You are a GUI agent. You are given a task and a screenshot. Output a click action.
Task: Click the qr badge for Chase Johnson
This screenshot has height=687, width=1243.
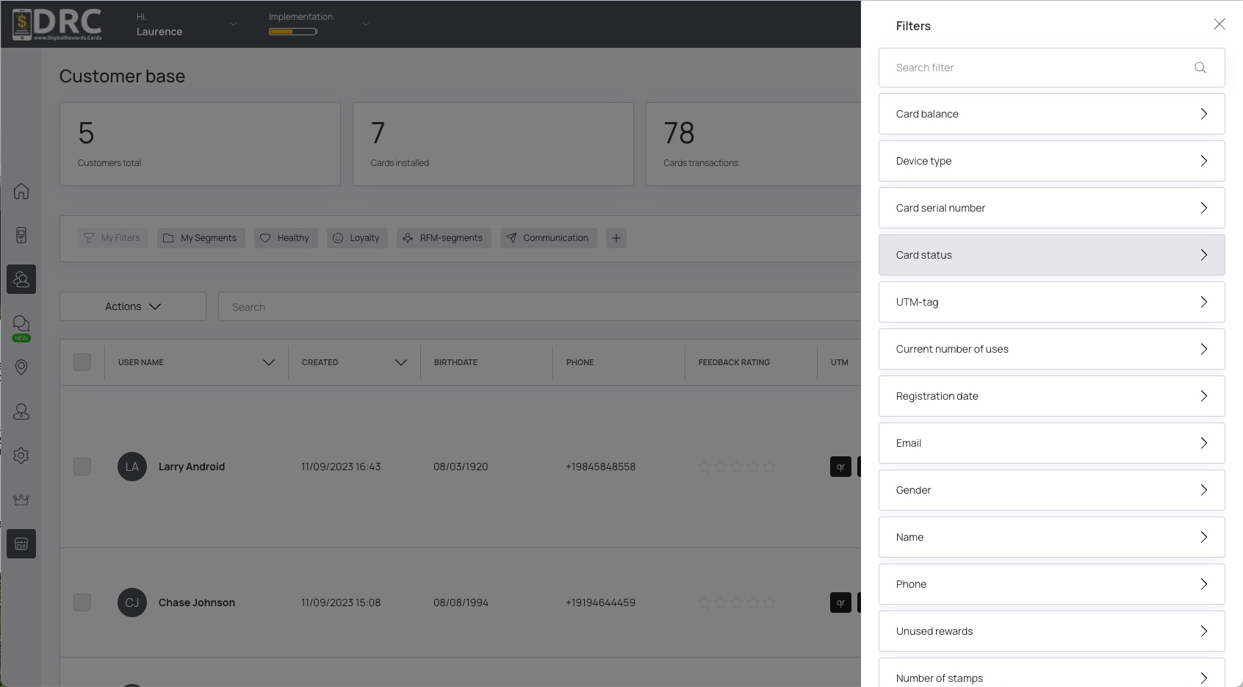pyautogui.click(x=840, y=603)
